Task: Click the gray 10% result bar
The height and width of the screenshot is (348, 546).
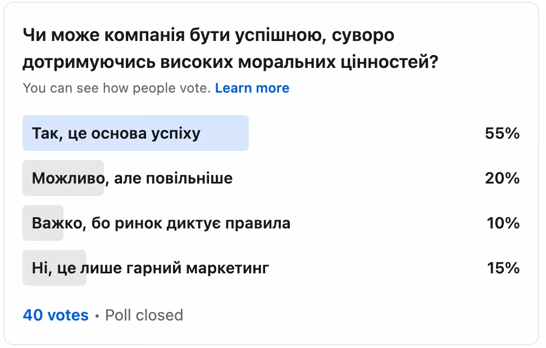Action: tap(43, 223)
